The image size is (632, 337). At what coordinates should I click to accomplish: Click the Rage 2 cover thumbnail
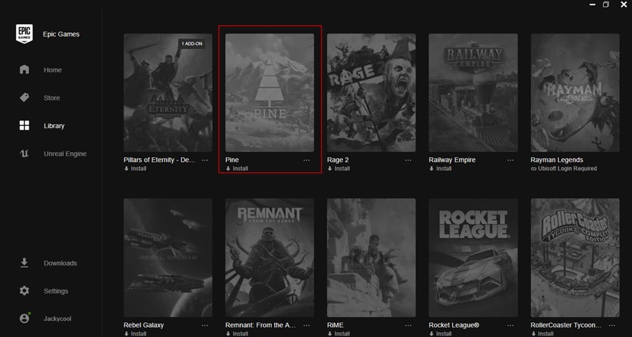point(371,92)
